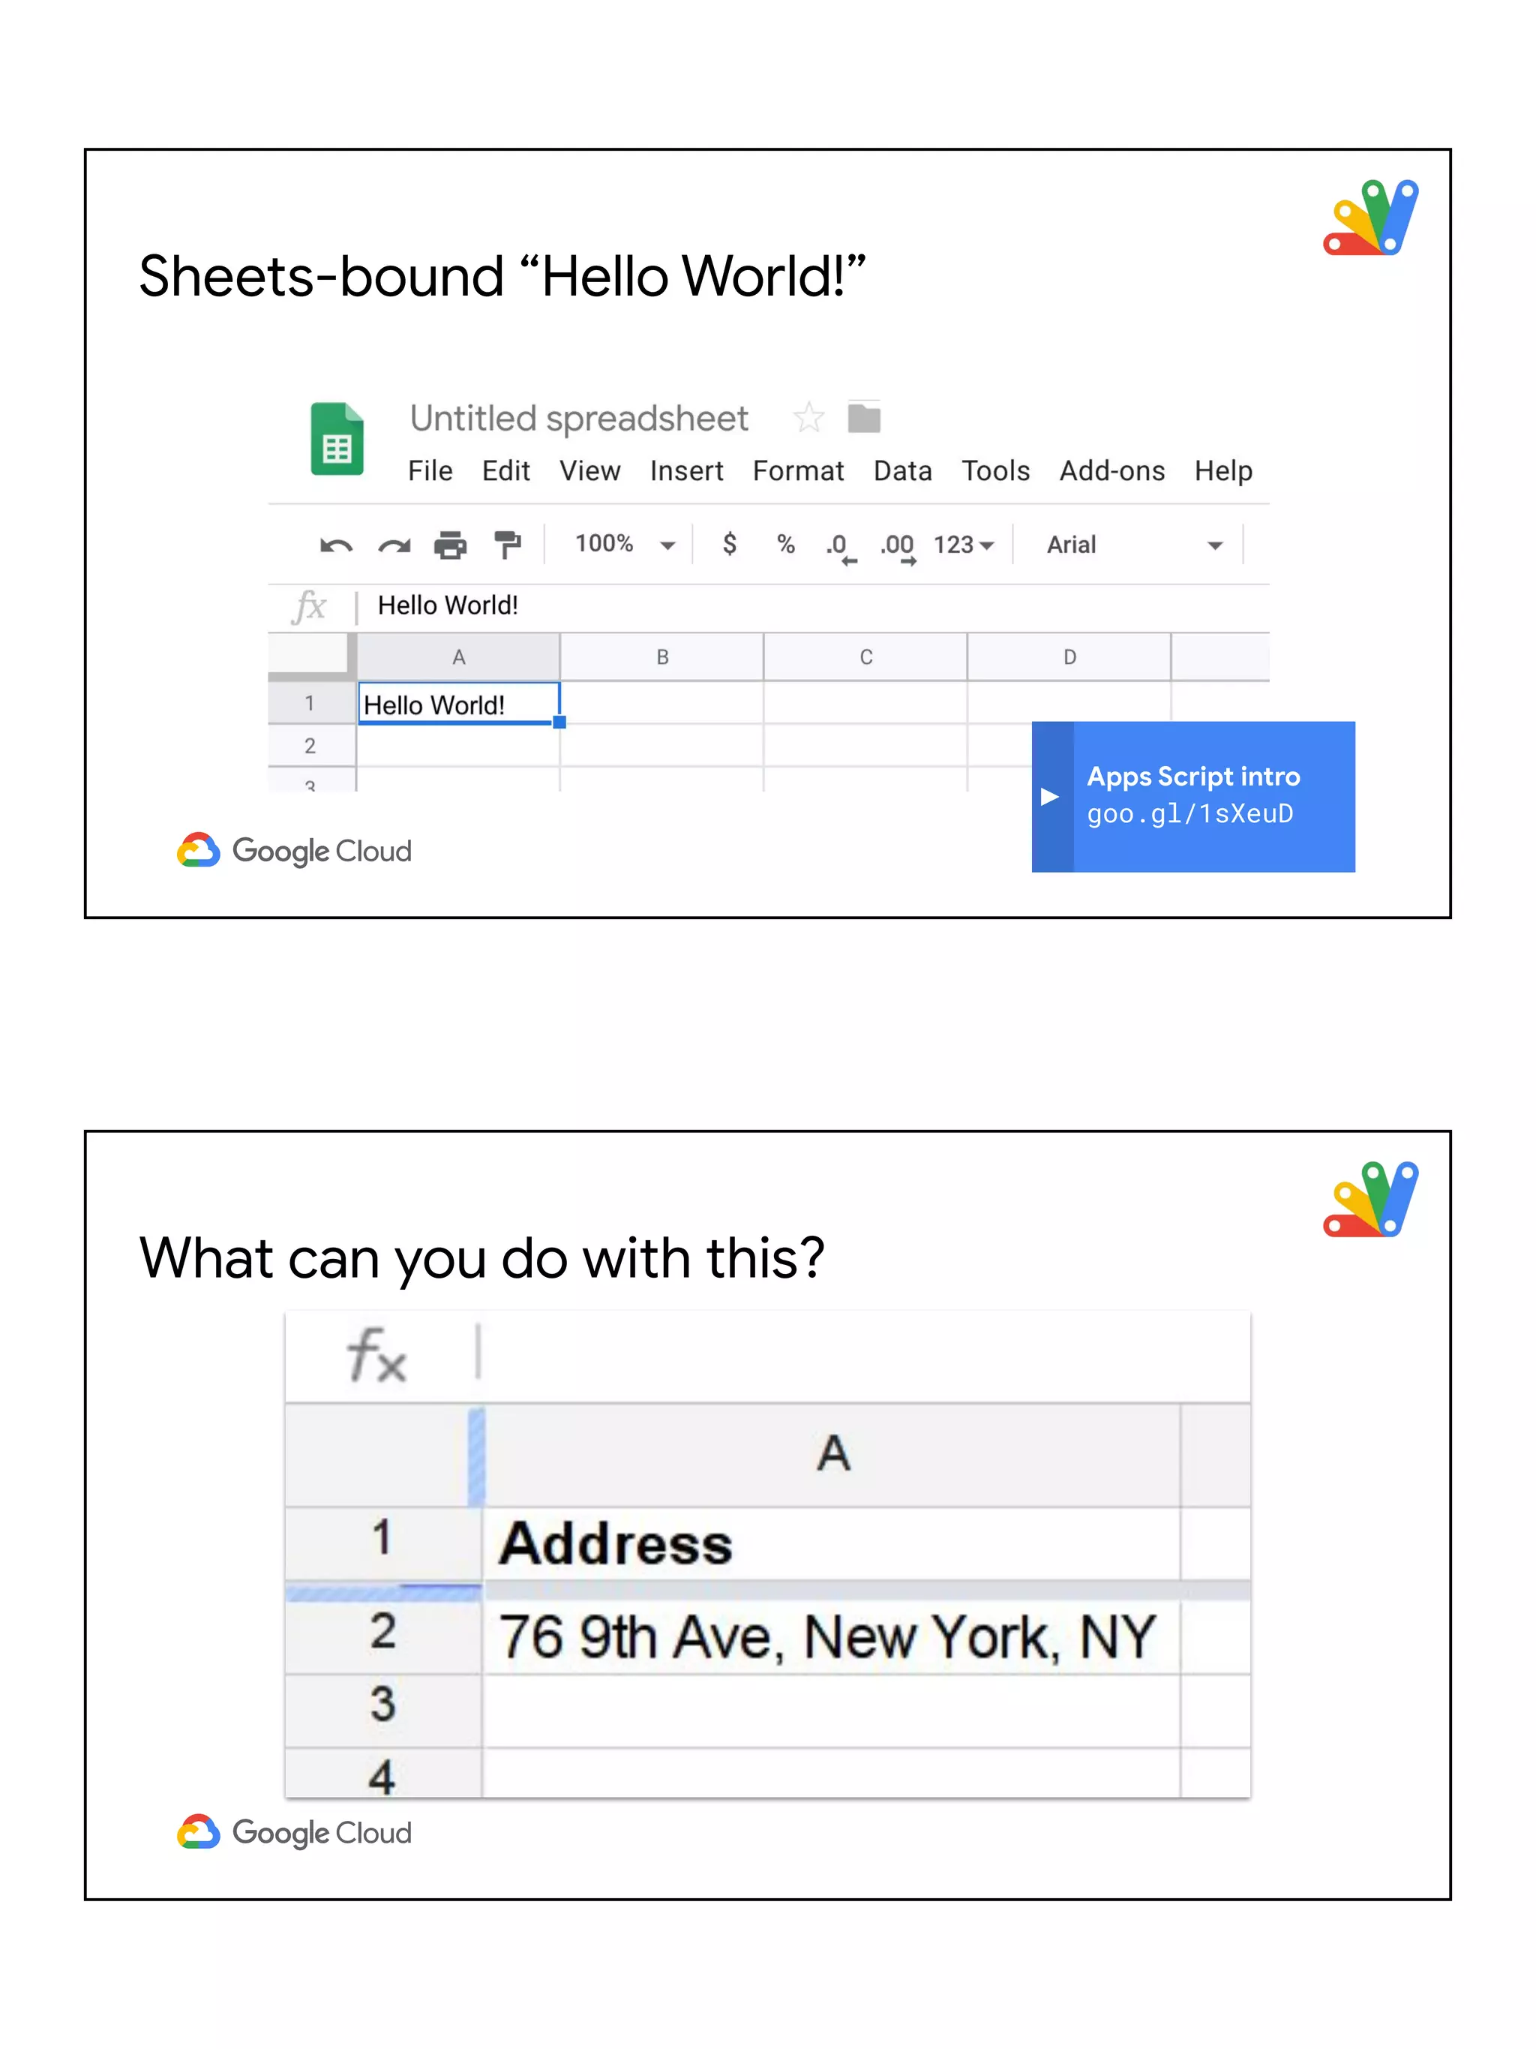Select the Paint format tool
This screenshot has width=1536, height=2049.
[x=507, y=545]
